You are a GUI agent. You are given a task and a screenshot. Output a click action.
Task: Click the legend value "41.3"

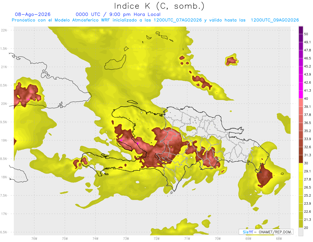click(307, 91)
